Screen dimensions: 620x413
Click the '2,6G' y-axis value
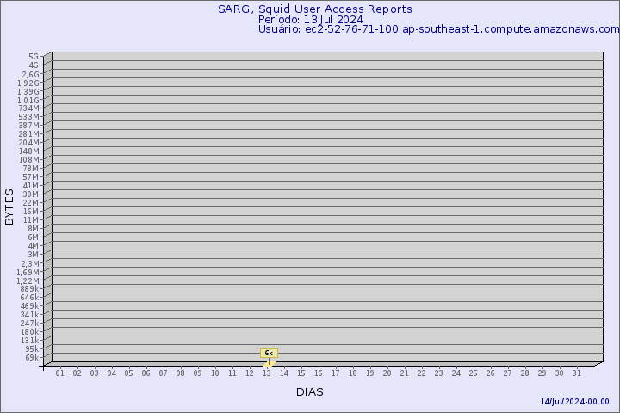[x=30, y=74]
